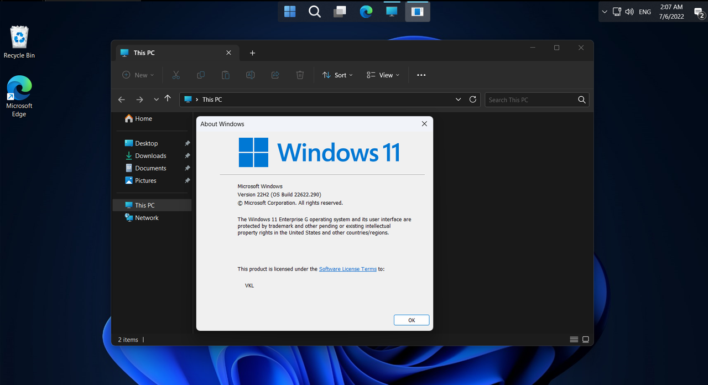Go back in File Explorer
Viewport: 708px width, 385px height.
(x=122, y=100)
